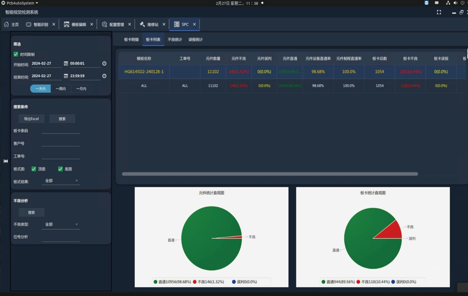Viewport: 468px width, 296px height.
Task: Toggle fullscreen with the title bar icon
Action: (x=439, y=12)
